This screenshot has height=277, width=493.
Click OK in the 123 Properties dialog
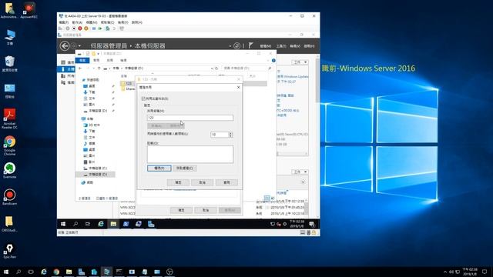pyautogui.click(x=181, y=210)
